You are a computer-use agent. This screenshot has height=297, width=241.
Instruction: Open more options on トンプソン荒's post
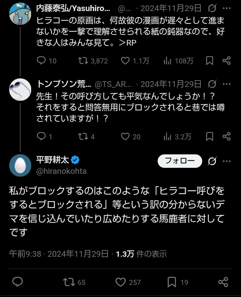[227, 83]
